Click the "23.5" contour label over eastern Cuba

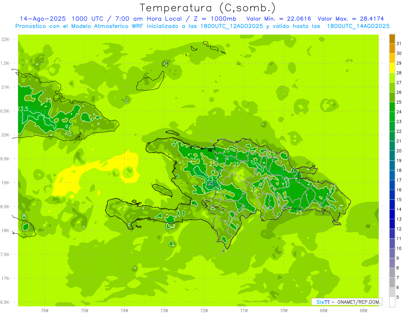click(23, 109)
